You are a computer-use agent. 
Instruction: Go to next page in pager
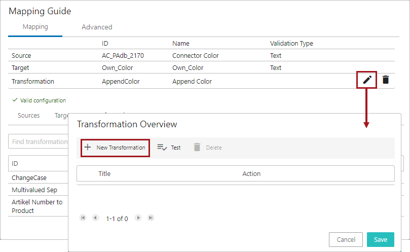[138, 218]
